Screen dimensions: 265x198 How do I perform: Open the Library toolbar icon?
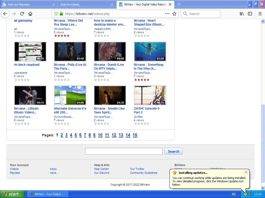tap(242, 14)
